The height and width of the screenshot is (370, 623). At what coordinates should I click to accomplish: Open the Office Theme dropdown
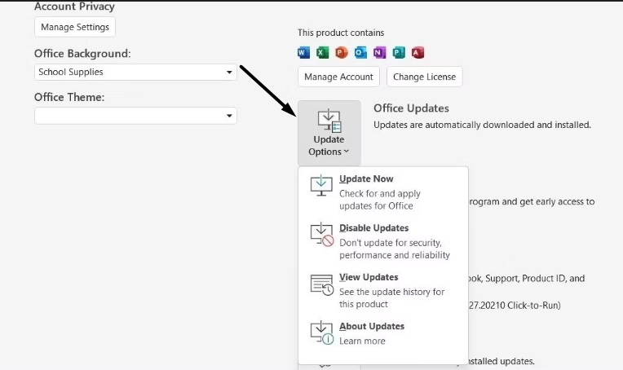pyautogui.click(x=135, y=116)
